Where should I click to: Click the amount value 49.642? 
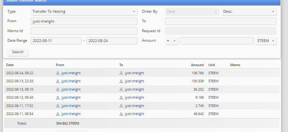pyautogui.click(x=199, y=114)
